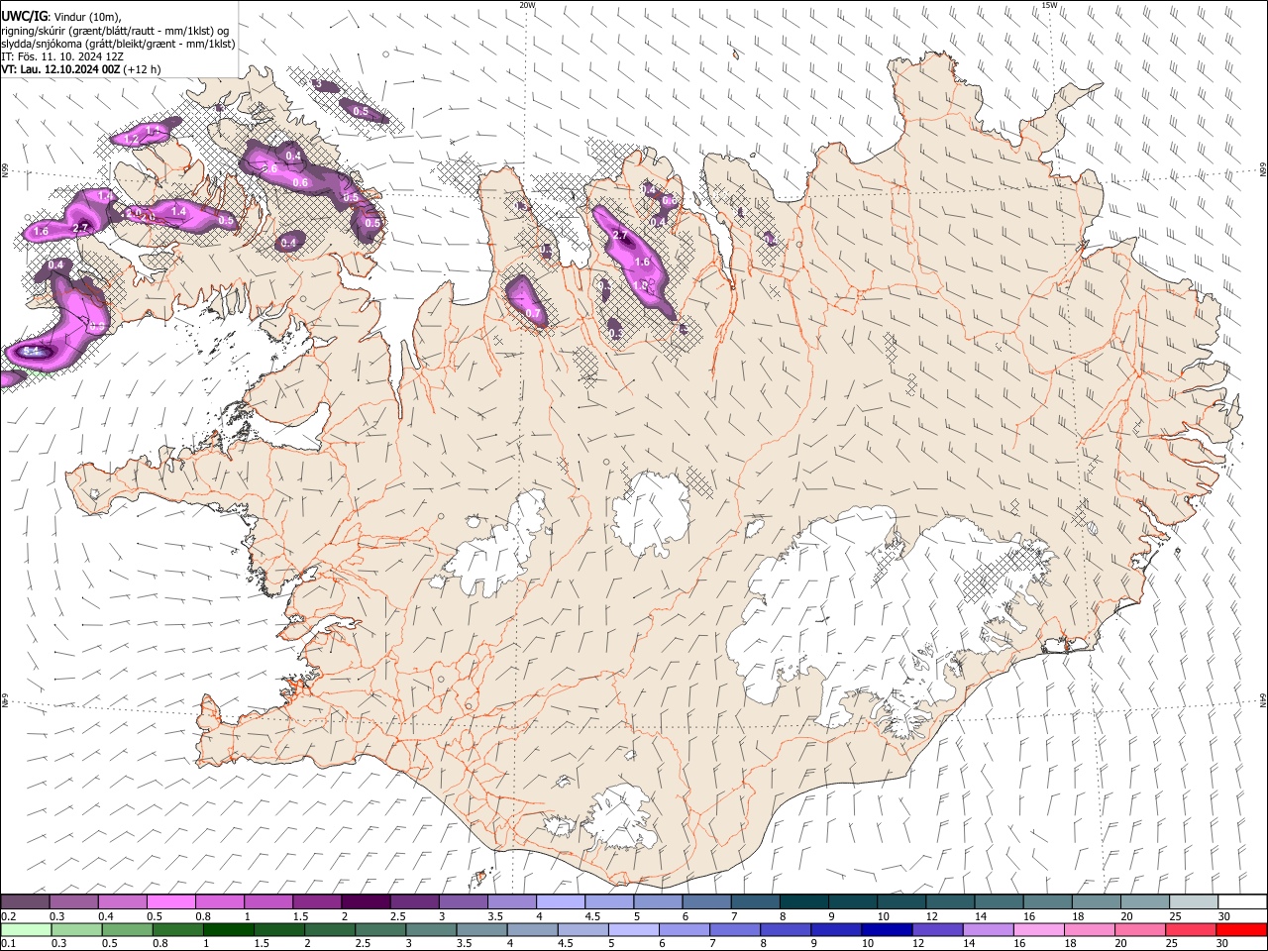Pick the gray-green 3 swatch in the lower row
The width and height of the screenshot is (1268, 951).
[431, 930]
